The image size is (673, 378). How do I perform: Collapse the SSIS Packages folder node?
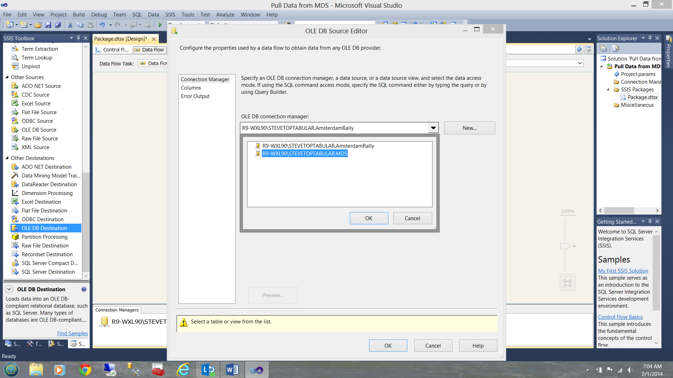608,90
